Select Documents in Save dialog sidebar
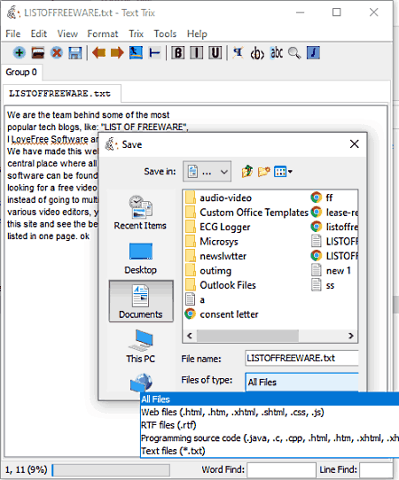 click(141, 301)
